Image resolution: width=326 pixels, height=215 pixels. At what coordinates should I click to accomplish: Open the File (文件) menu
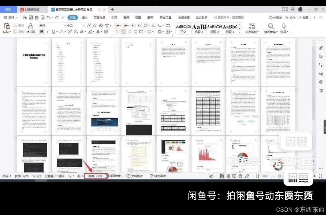pyautogui.click(x=11, y=17)
